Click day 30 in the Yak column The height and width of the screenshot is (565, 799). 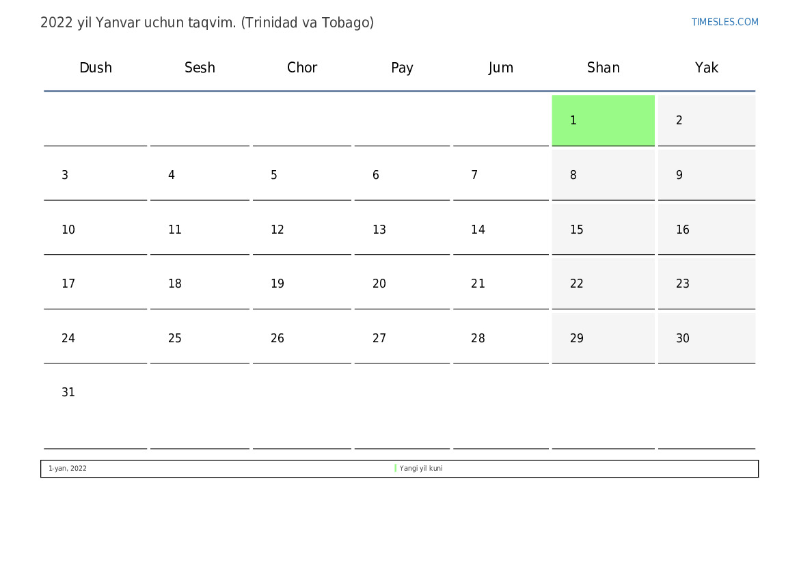point(706,337)
